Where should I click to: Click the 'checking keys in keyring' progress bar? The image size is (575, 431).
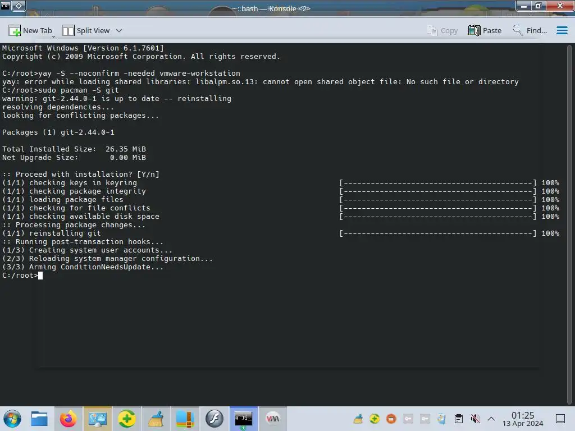[x=438, y=183]
